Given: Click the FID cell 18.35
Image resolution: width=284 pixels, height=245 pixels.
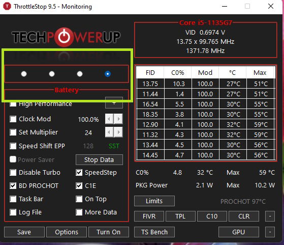Looking at the screenshot, I should point(150,114).
